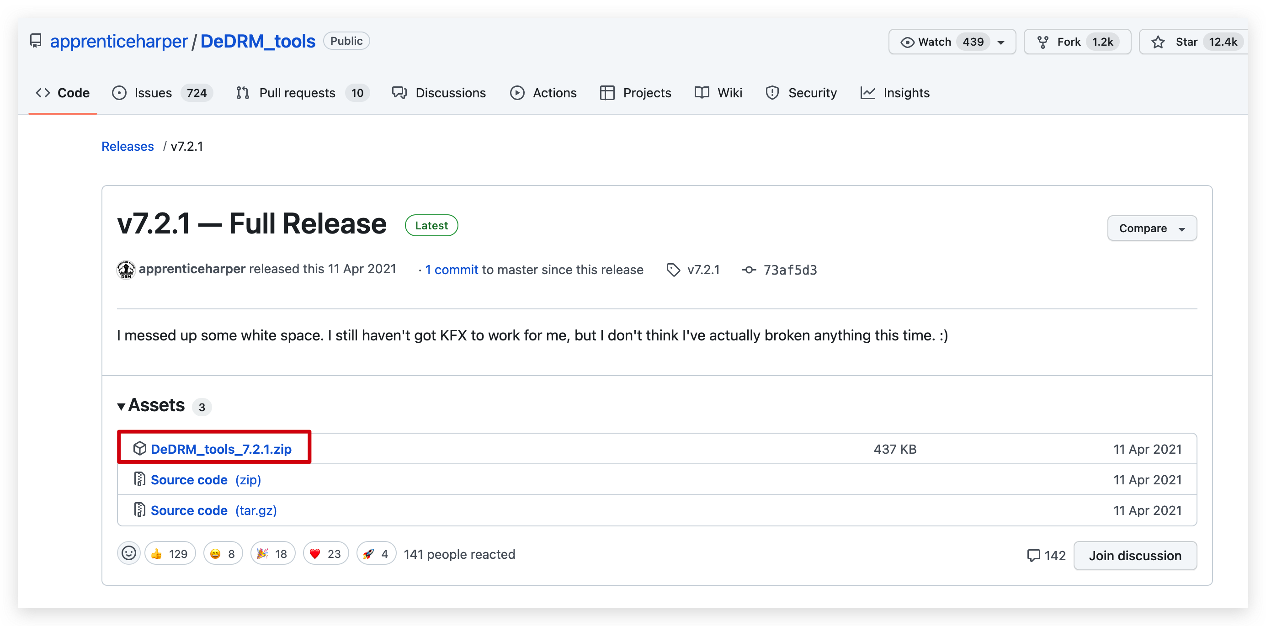
Task: Click the Latest release badge
Action: click(x=431, y=225)
